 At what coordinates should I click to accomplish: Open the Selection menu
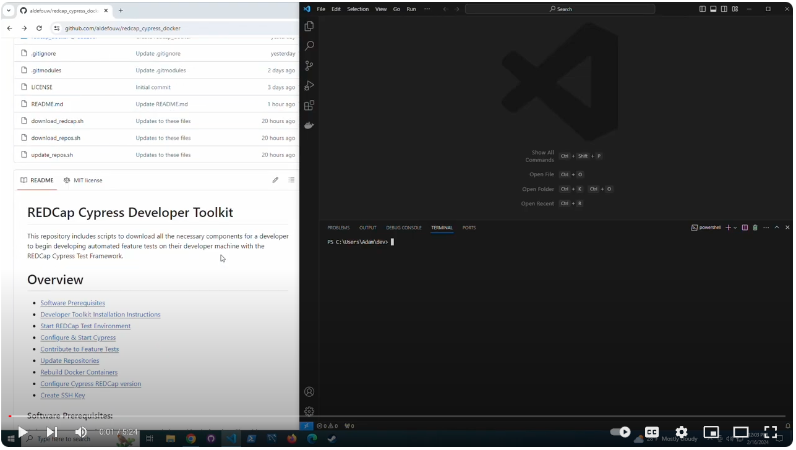(357, 9)
